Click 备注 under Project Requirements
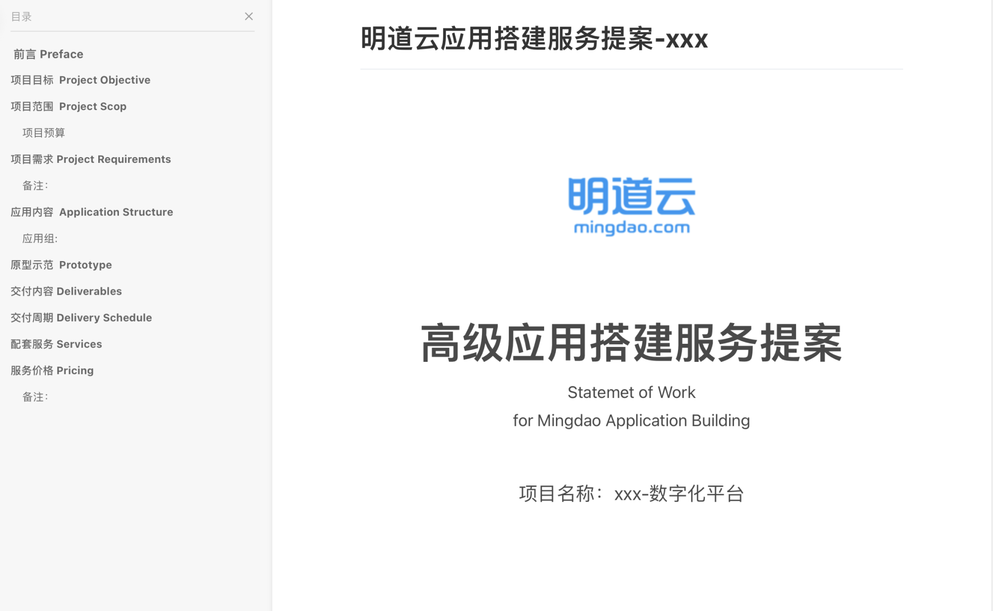993x611 pixels. pyautogui.click(x=35, y=186)
